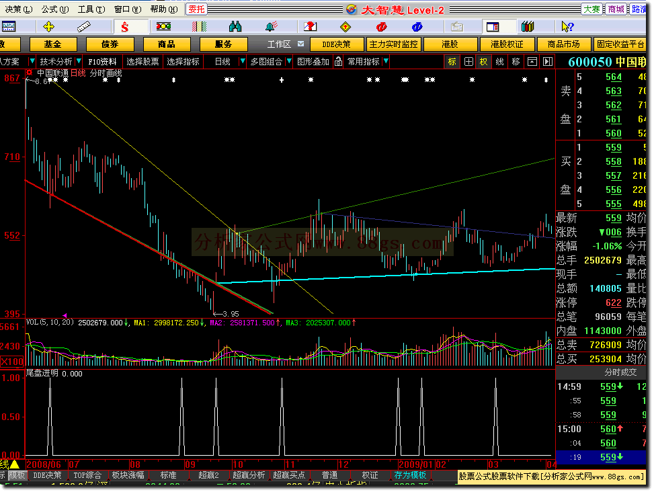Image resolution: width=654 pixels, height=492 pixels.
Task: Click the lock icon beside 图形叠加
Action: (x=338, y=62)
